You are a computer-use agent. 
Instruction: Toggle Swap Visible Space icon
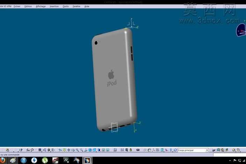[108, 150]
